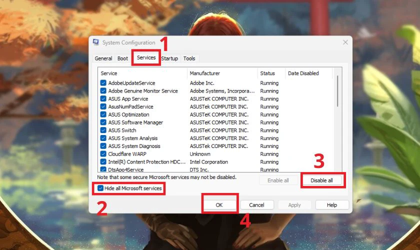Confirm with the OK button
This screenshot has width=420, height=250.
(219, 205)
